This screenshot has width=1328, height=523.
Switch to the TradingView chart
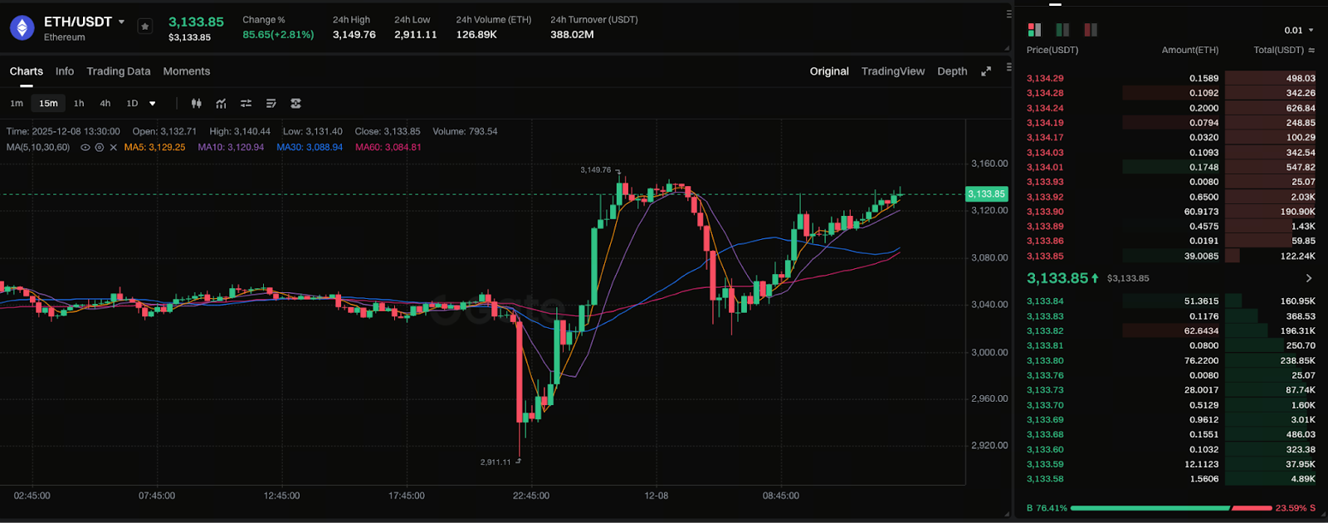point(893,71)
